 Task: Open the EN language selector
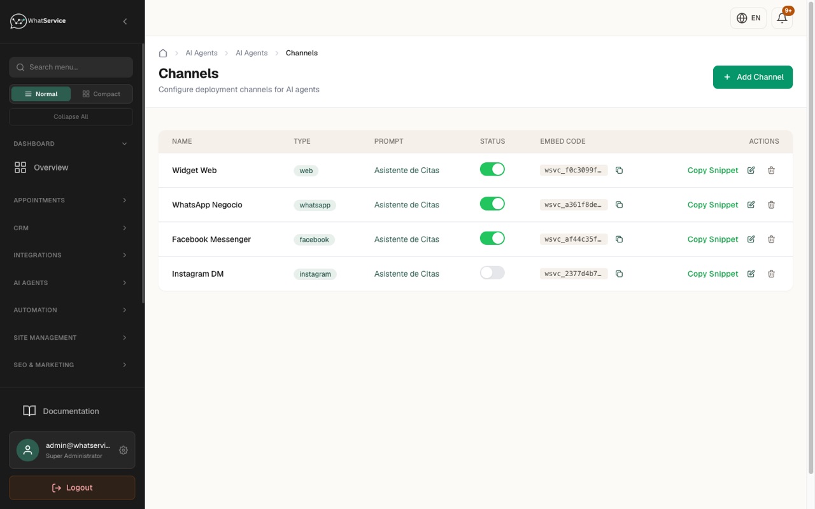(x=748, y=18)
